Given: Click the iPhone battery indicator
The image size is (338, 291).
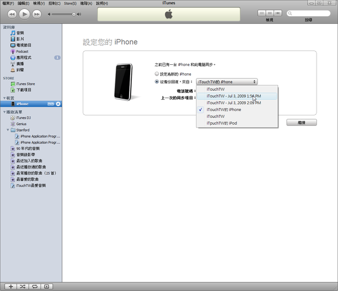Looking at the screenshot, I should click(x=51, y=104).
